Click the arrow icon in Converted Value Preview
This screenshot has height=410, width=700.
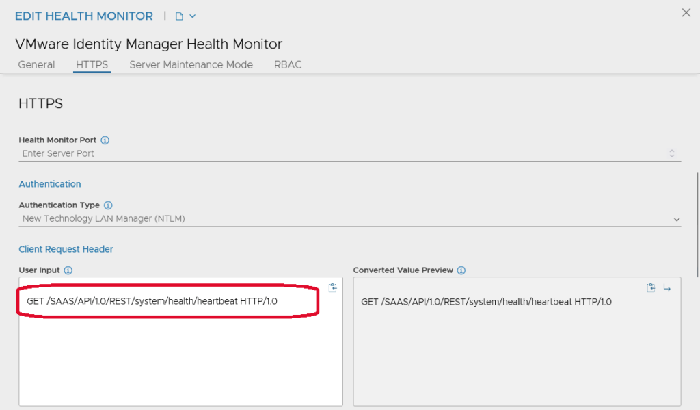[667, 288]
